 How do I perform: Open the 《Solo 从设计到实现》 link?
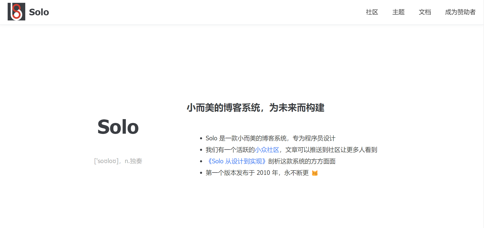(x=237, y=161)
